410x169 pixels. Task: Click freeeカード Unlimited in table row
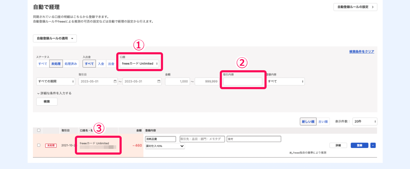(x=94, y=143)
